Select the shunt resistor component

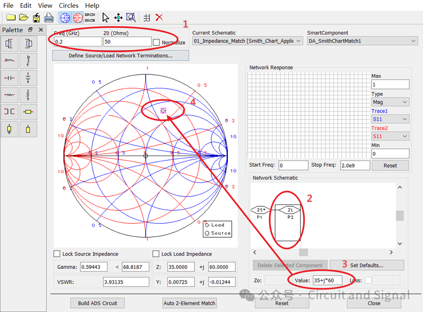tap(28, 95)
